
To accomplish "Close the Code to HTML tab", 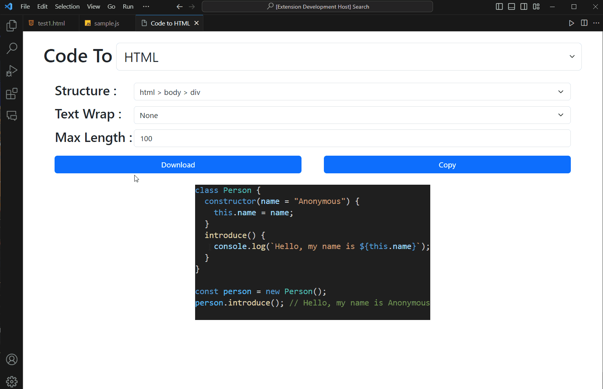I will 196,23.
